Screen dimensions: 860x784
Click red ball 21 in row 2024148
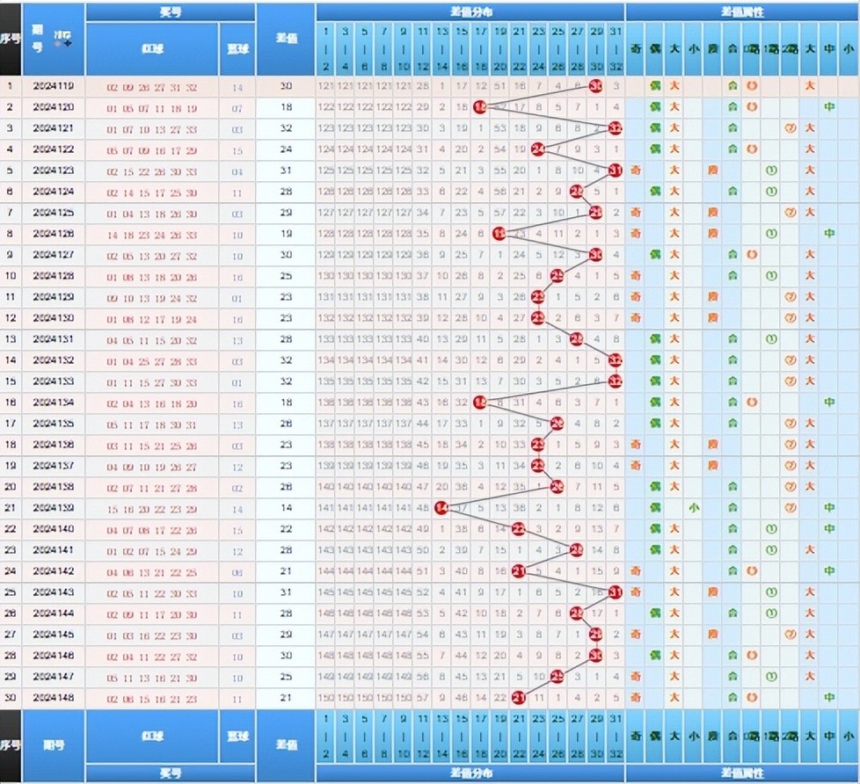point(519,697)
